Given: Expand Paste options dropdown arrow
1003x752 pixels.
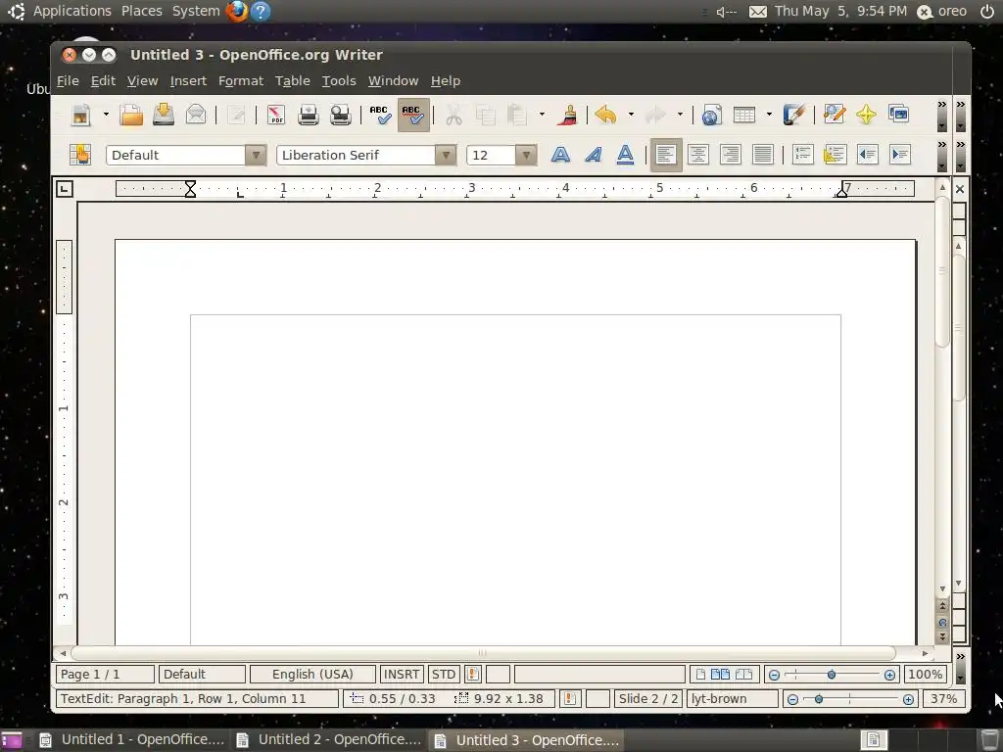Looking at the screenshot, I should pos(542,116).
